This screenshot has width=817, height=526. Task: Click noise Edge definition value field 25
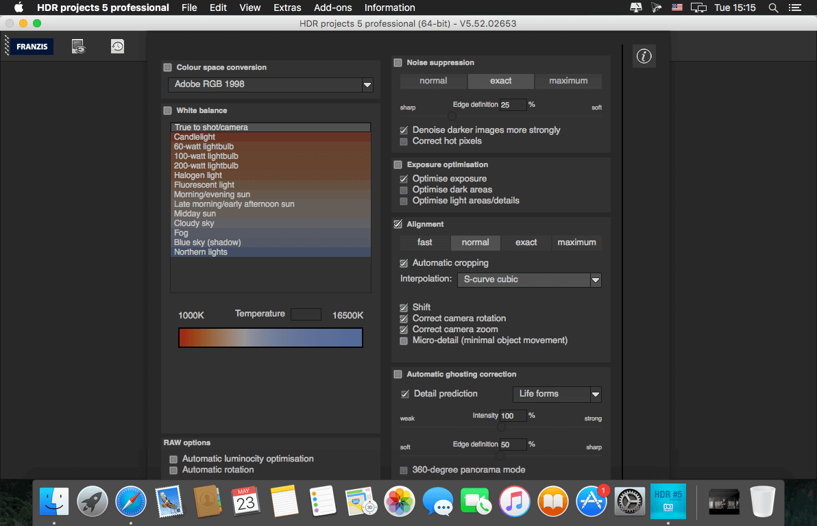513,105
